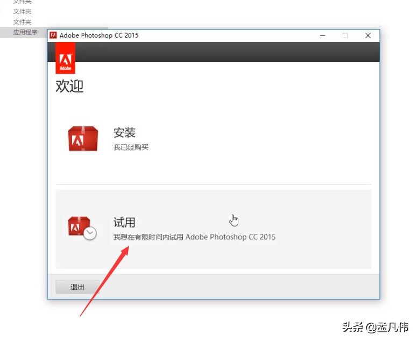The height and width of the screenshot is (342, 418).
Task: Click the 欢迎 welcome heading
Action: pos(69,86)
